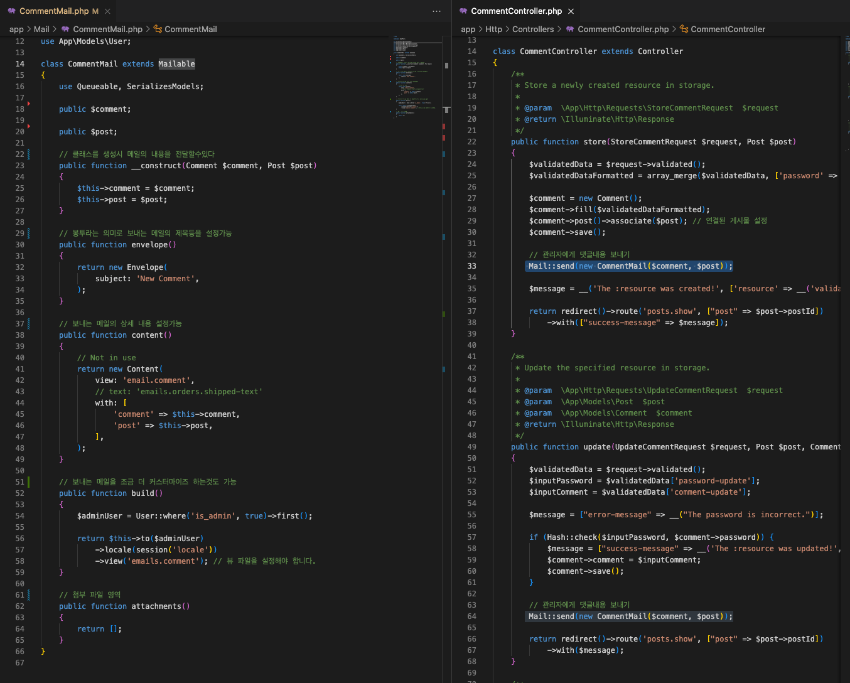
Task: Switch to the CommentController.php editor tab
Action: click(x=516, y=11)
